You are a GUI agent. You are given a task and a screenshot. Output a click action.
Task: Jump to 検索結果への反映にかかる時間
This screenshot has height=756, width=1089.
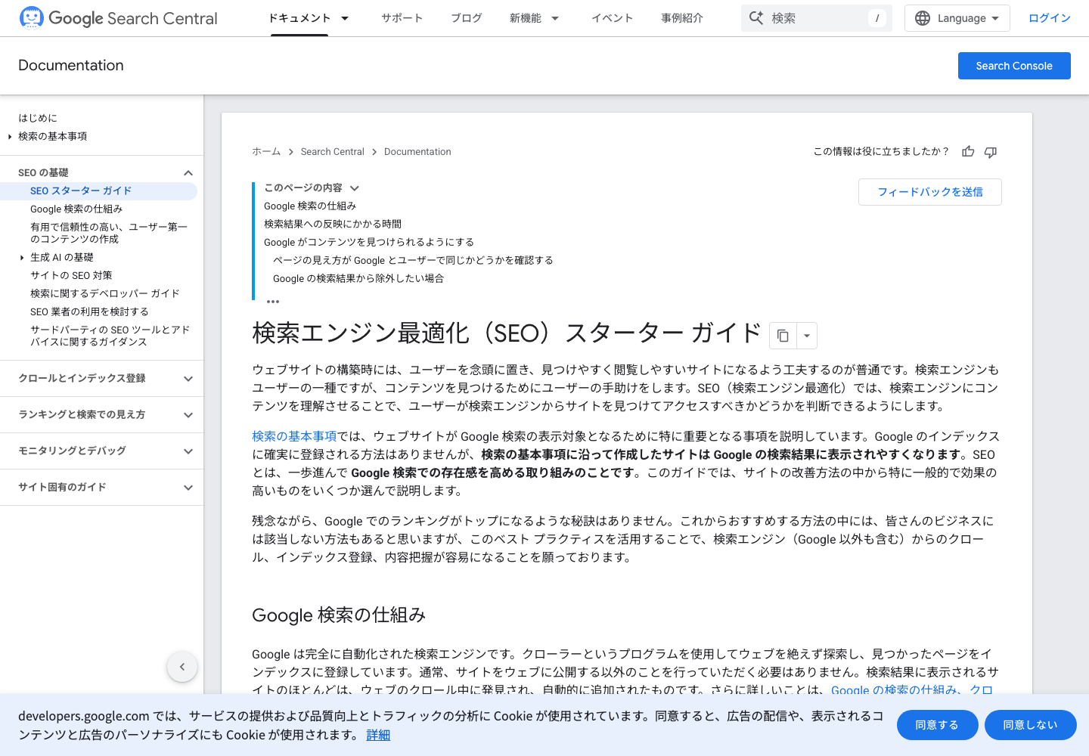click(x=333, y=225)
